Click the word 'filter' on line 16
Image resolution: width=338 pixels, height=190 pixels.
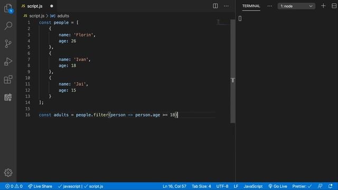101,115
